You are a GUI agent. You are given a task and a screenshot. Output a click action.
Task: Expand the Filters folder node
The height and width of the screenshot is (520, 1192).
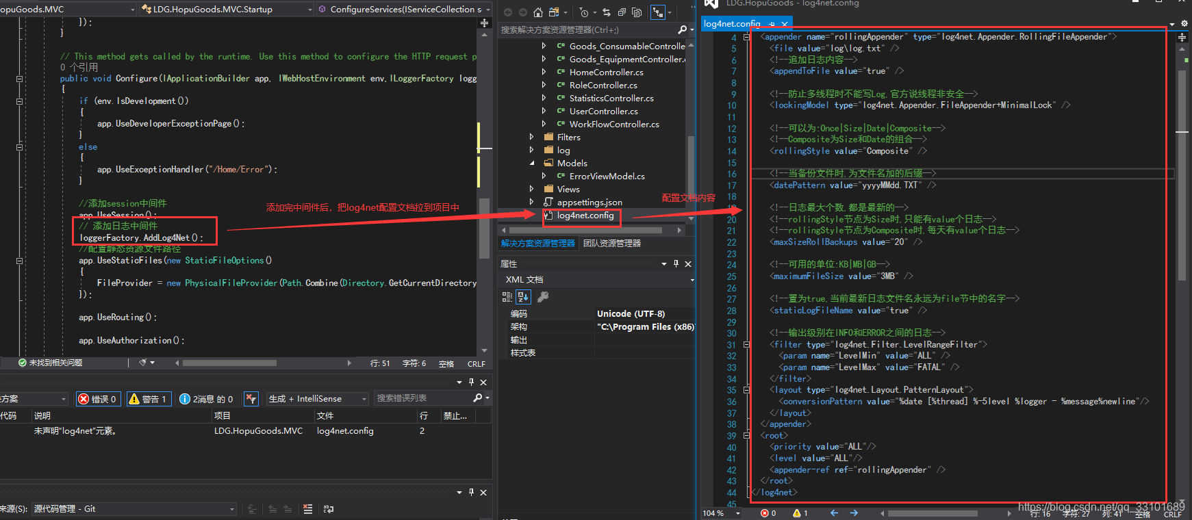click(x=532, y=137)
